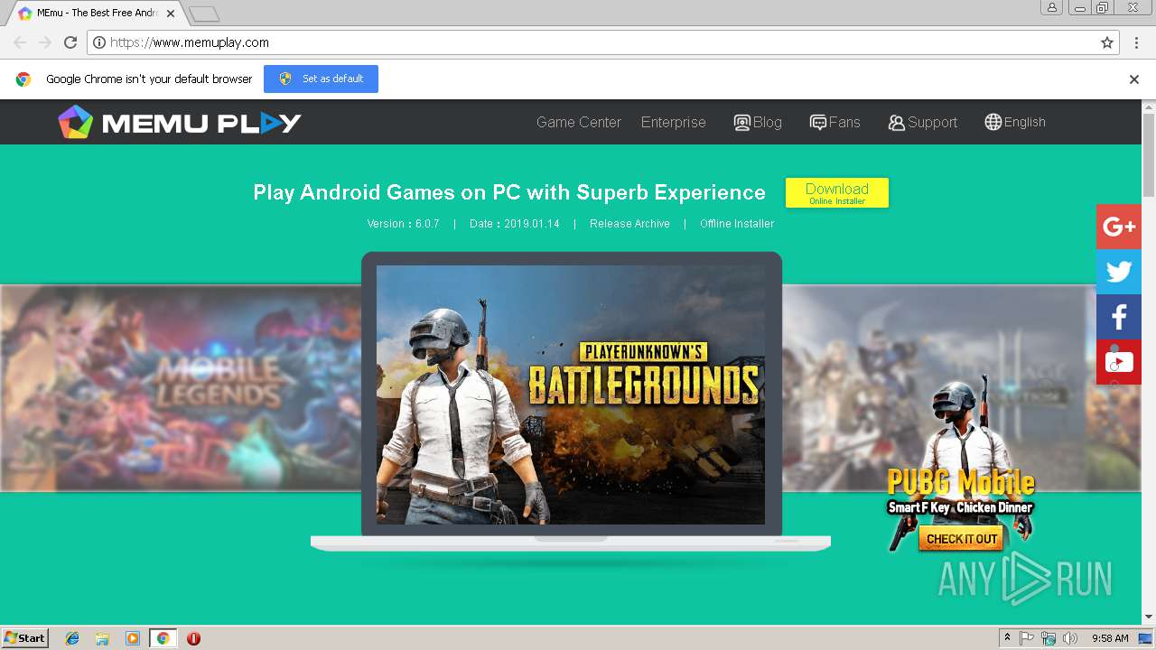Image resolution: width=1156 pixels, height=650 pixels.
Task: Show hidden system tray icons
Action: 1007,638
